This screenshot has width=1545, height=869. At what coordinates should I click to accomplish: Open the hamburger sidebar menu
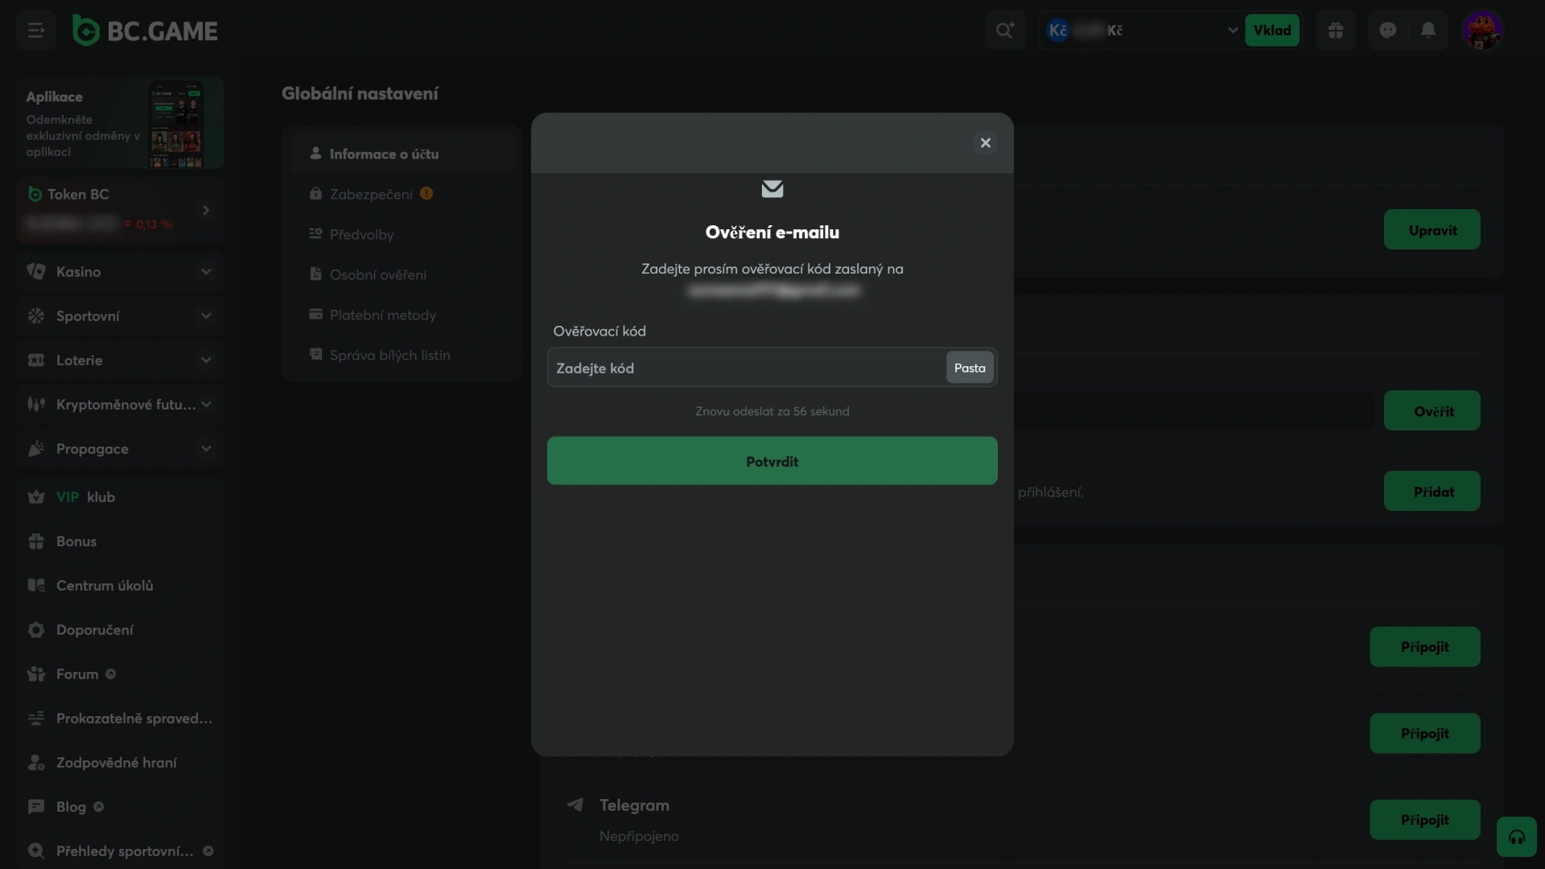[x=35, y=31]
